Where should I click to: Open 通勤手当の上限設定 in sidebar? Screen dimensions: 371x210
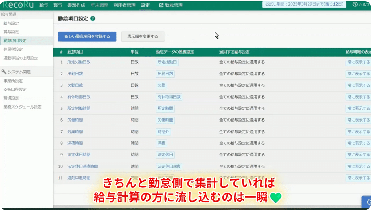[20, 58]
